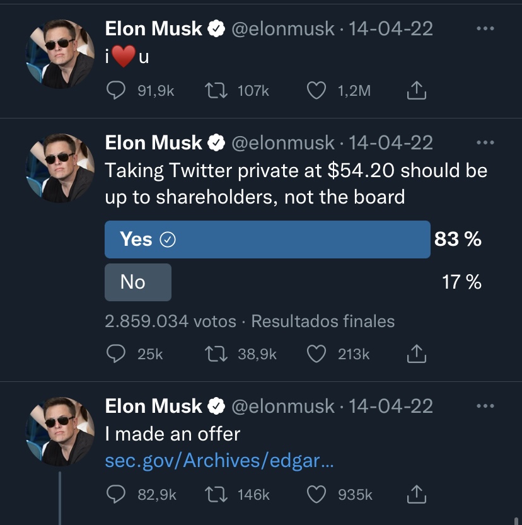Open more options on the first tweet
The height and width of the screenshot is (525, 522).
485,28
